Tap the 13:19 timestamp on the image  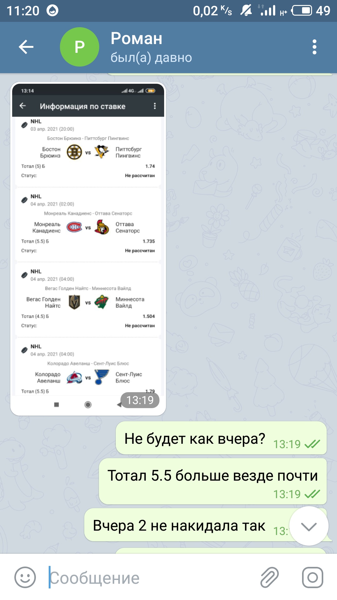140,400
